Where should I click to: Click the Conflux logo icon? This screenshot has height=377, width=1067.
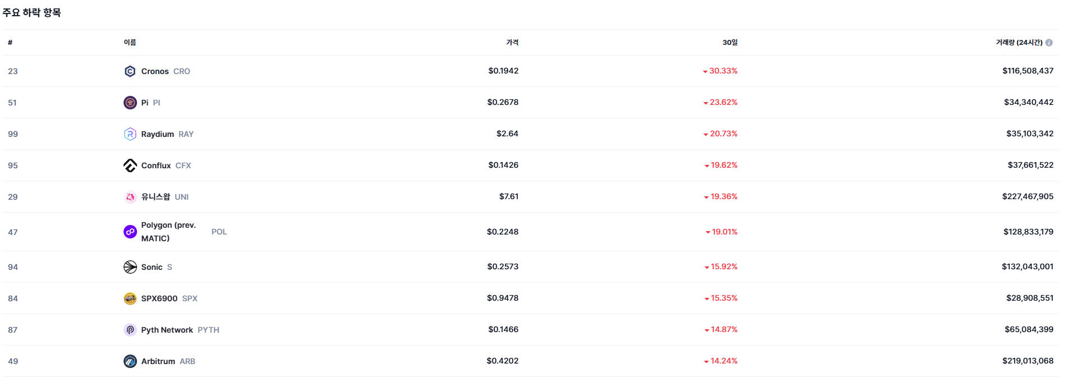point(130,165)
